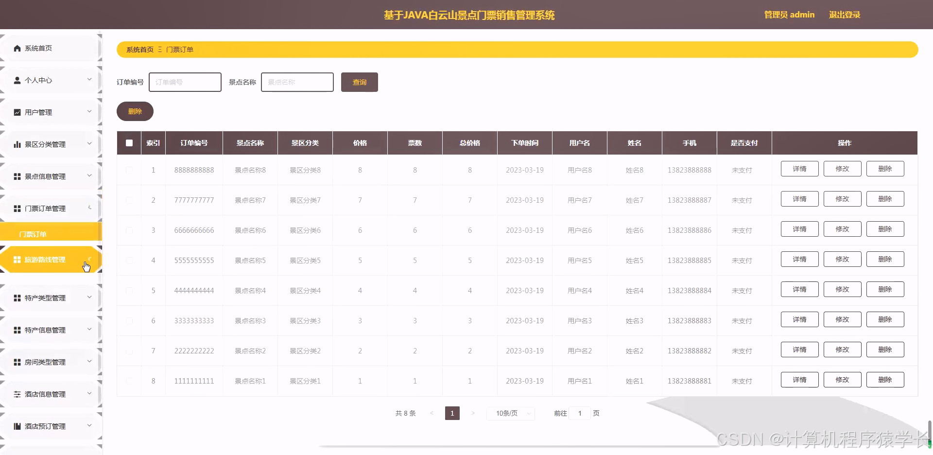Click 删除 for order 3333333333

pyautogui.click(x=885, y=319)
